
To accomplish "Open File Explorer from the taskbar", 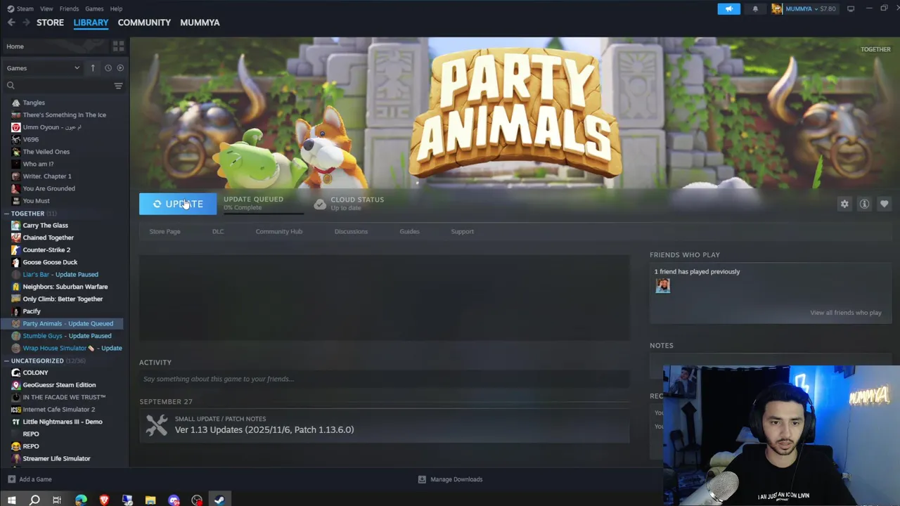I will tap(150, 500).
